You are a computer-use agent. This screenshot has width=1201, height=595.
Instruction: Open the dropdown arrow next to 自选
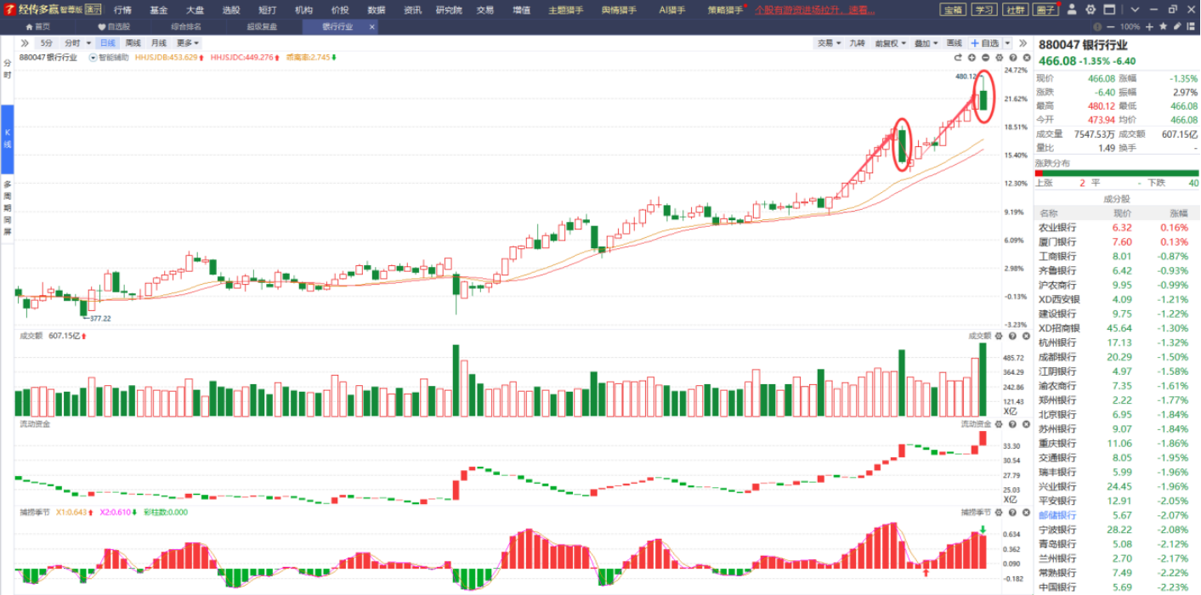1008,42
